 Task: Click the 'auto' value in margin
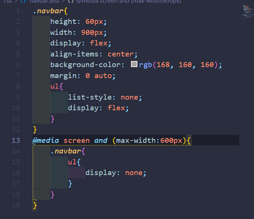pyautogui.click(x=103, y=76)
